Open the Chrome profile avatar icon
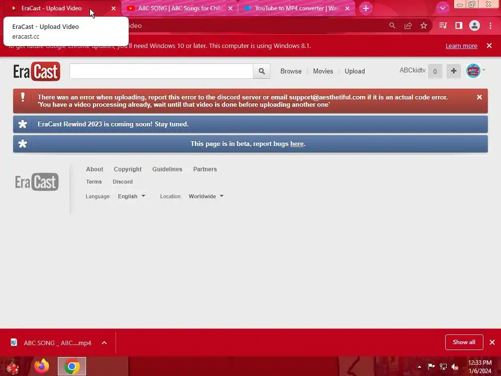Image resolution: width=501 pixels, height=376 pixels. click(474, 25)
